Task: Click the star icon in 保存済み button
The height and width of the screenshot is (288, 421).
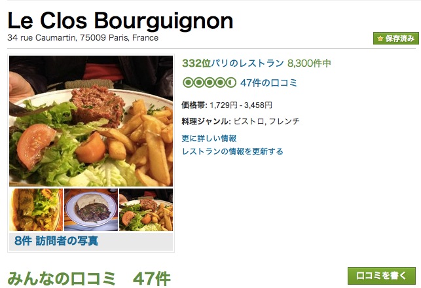Action: tap(380, 39)
